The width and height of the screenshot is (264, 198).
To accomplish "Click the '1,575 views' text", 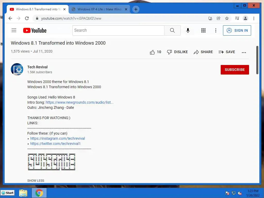I will [x=20, y=51].
